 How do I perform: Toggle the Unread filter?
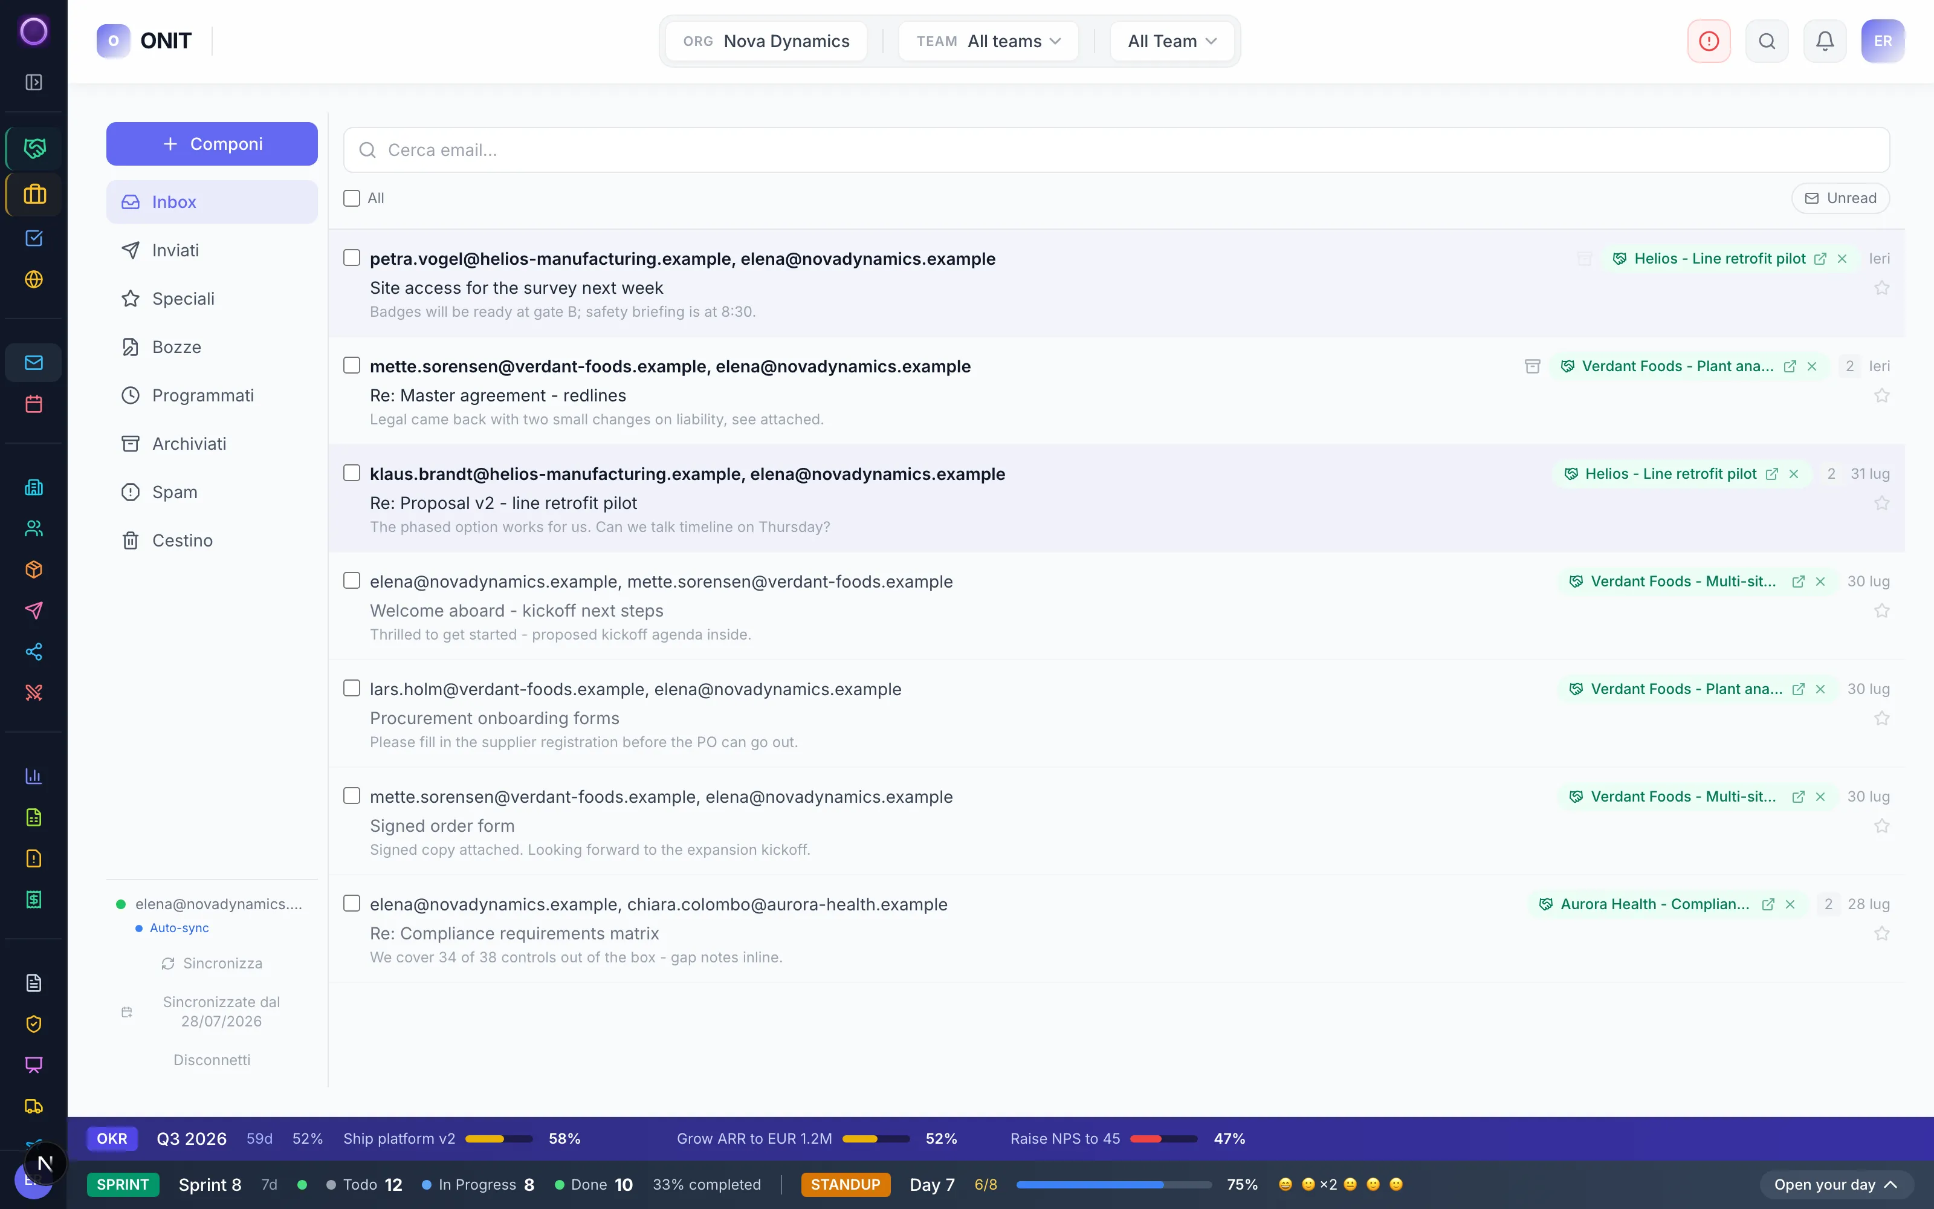[1840, 198]
